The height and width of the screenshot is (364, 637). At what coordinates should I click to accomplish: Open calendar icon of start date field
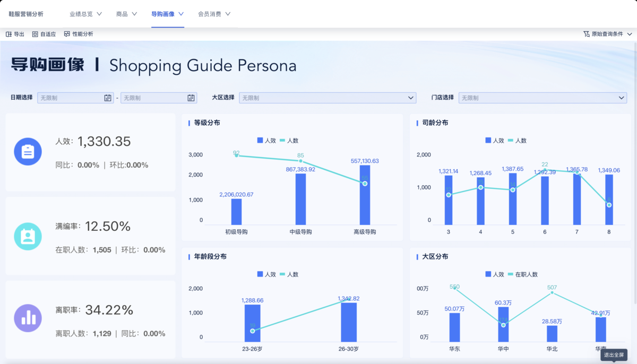tap(108, 98)
